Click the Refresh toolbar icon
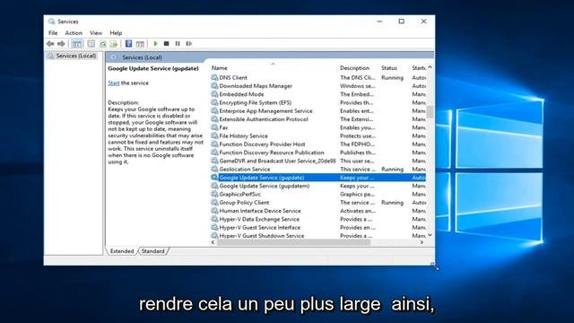 pos(103,44)
